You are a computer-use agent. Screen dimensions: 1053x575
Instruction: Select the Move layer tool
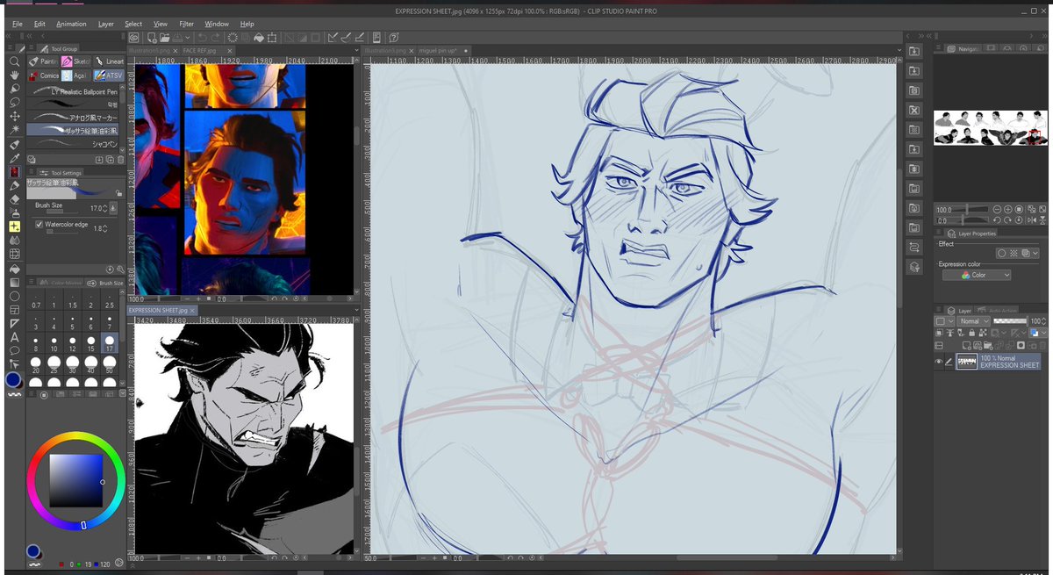coord(14,116)
